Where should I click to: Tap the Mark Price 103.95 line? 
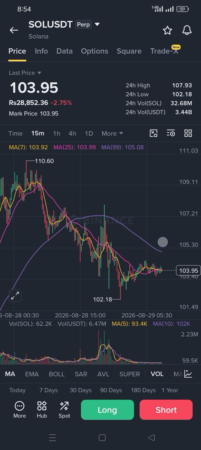33,114
